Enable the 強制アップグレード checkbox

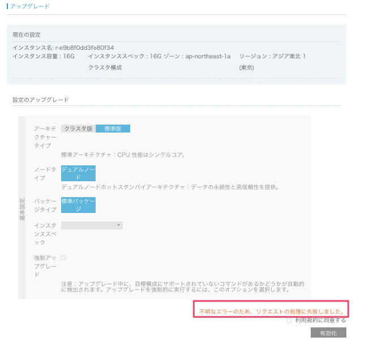[x=63, y=258]
